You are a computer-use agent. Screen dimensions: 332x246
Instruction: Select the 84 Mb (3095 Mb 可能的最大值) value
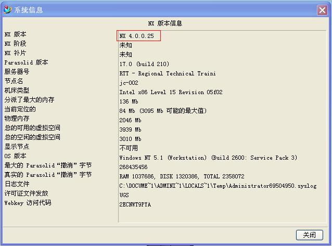tap(163, 111)
